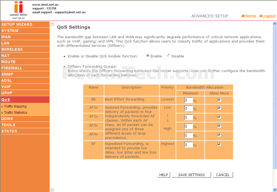The image size is (277, 192).
Task: Click the 'Lowest' priority cell
Action: (x=168, y=100)
